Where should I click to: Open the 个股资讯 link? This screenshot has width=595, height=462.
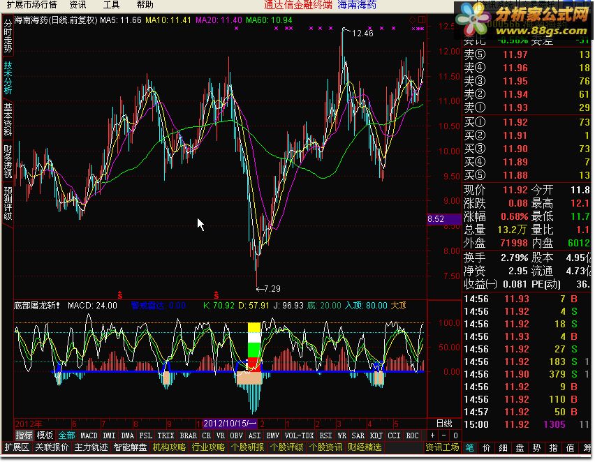coord(325,447)
